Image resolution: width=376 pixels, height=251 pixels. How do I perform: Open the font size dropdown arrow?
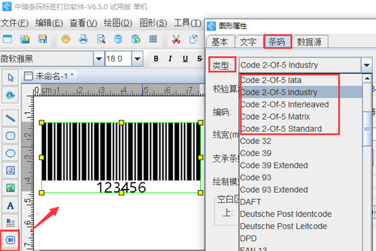[x=137, y=59]
